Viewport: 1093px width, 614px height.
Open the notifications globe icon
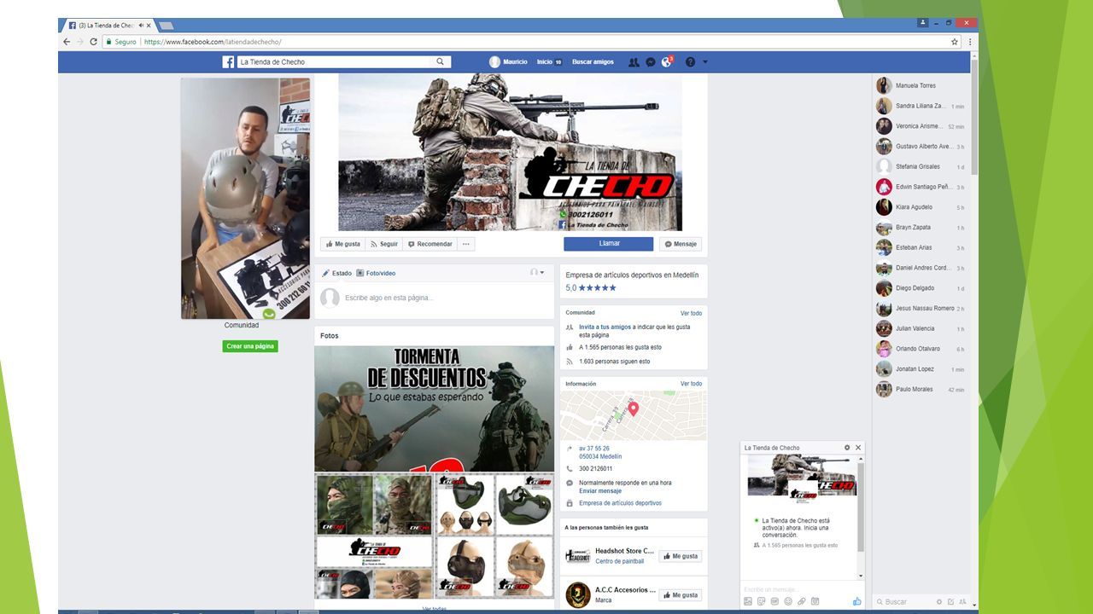[x=667, y=62]
